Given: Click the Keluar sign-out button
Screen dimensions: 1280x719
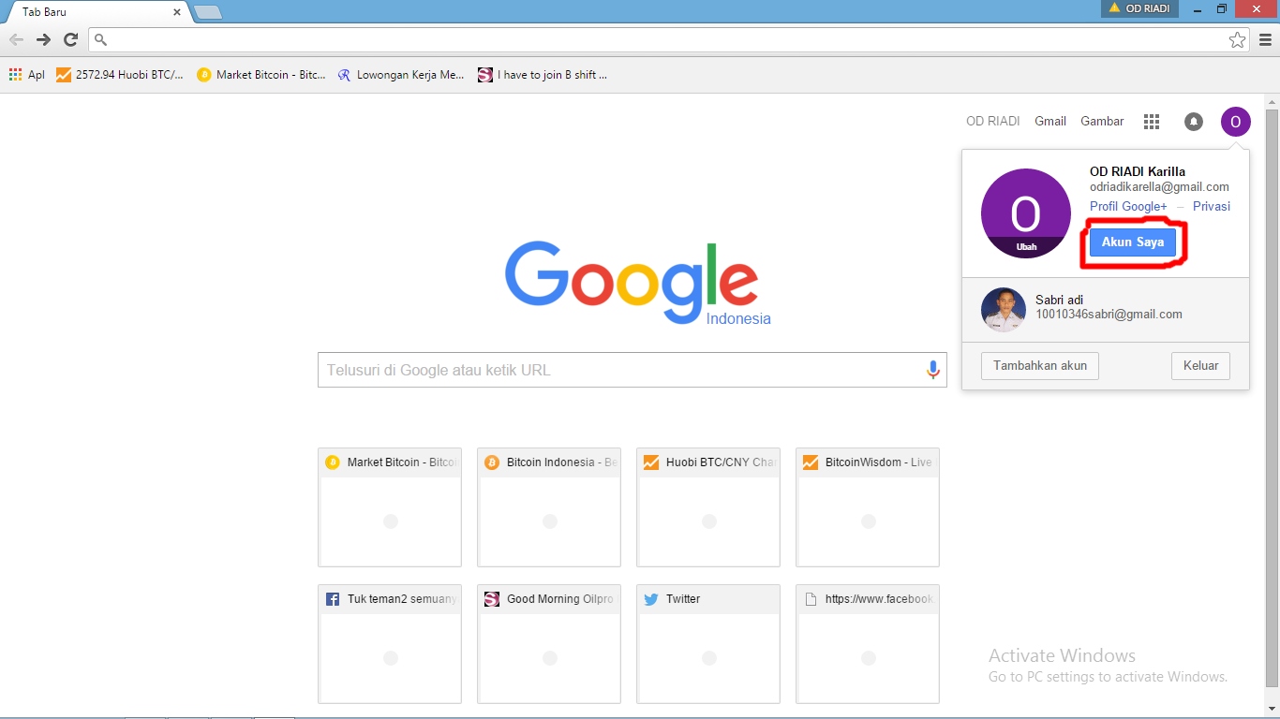Looking at the screenshot, I should [1200, 366].
